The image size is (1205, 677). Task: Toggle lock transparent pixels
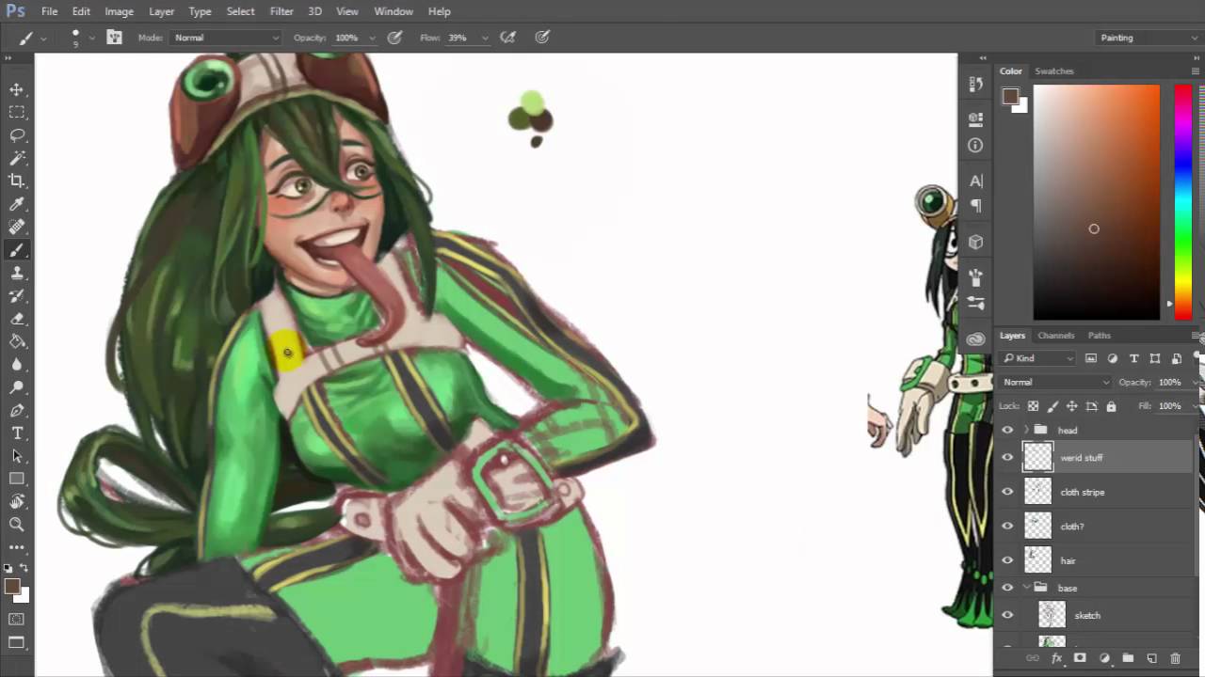[1033, 406]
